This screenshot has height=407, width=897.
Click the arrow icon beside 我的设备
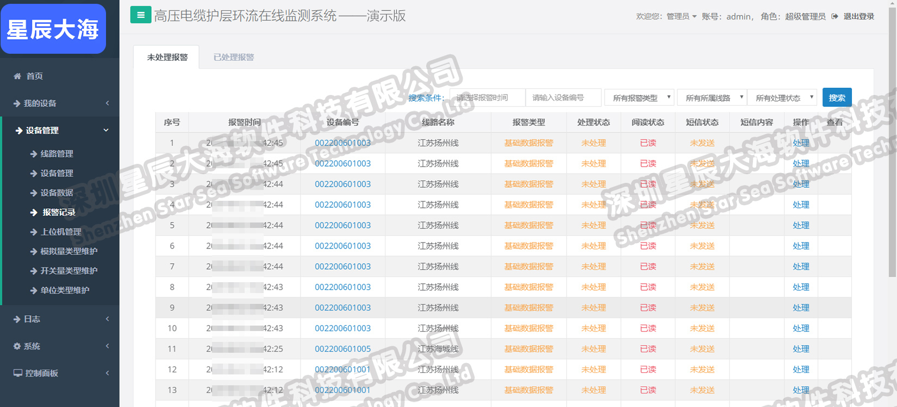click(x=17, y=104)
